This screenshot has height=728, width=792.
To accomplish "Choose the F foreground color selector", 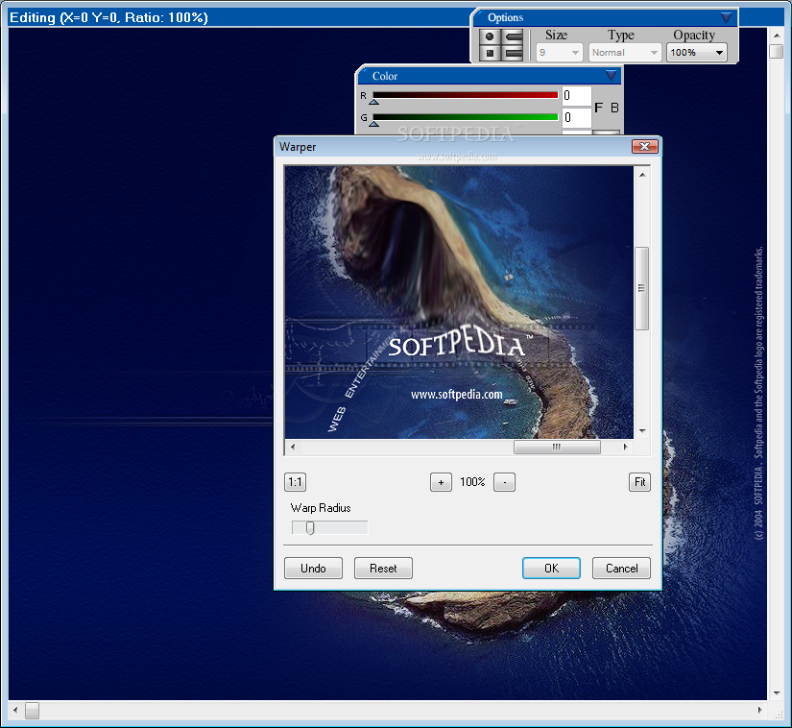I will (598, 108).
